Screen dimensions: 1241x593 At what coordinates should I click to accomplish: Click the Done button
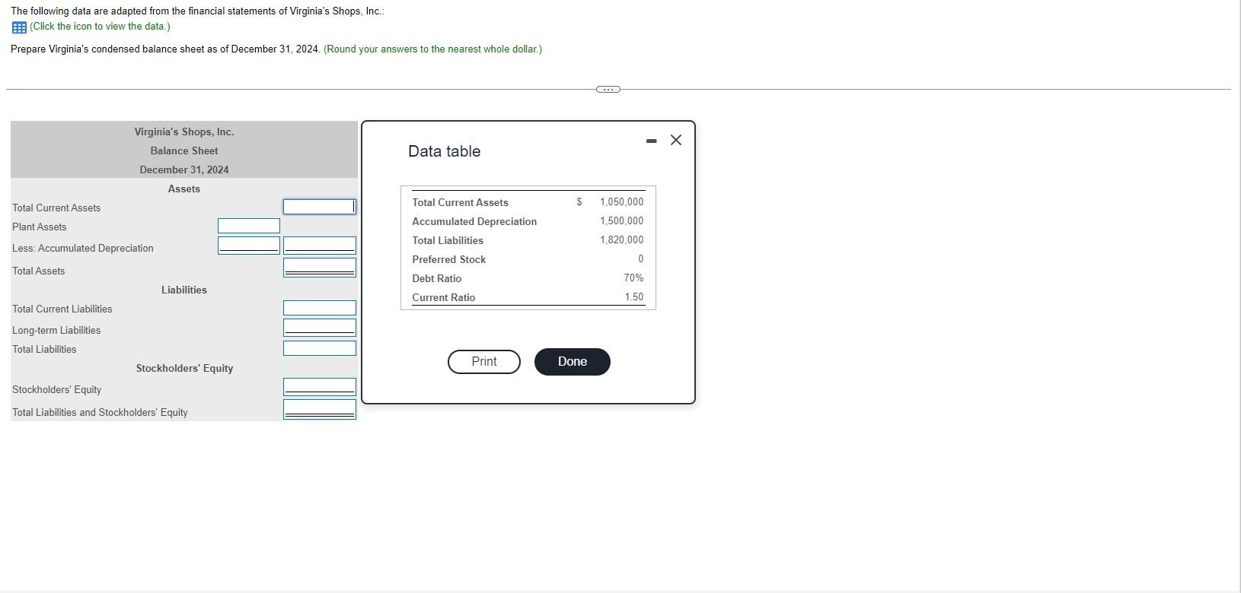coord(573,362)
